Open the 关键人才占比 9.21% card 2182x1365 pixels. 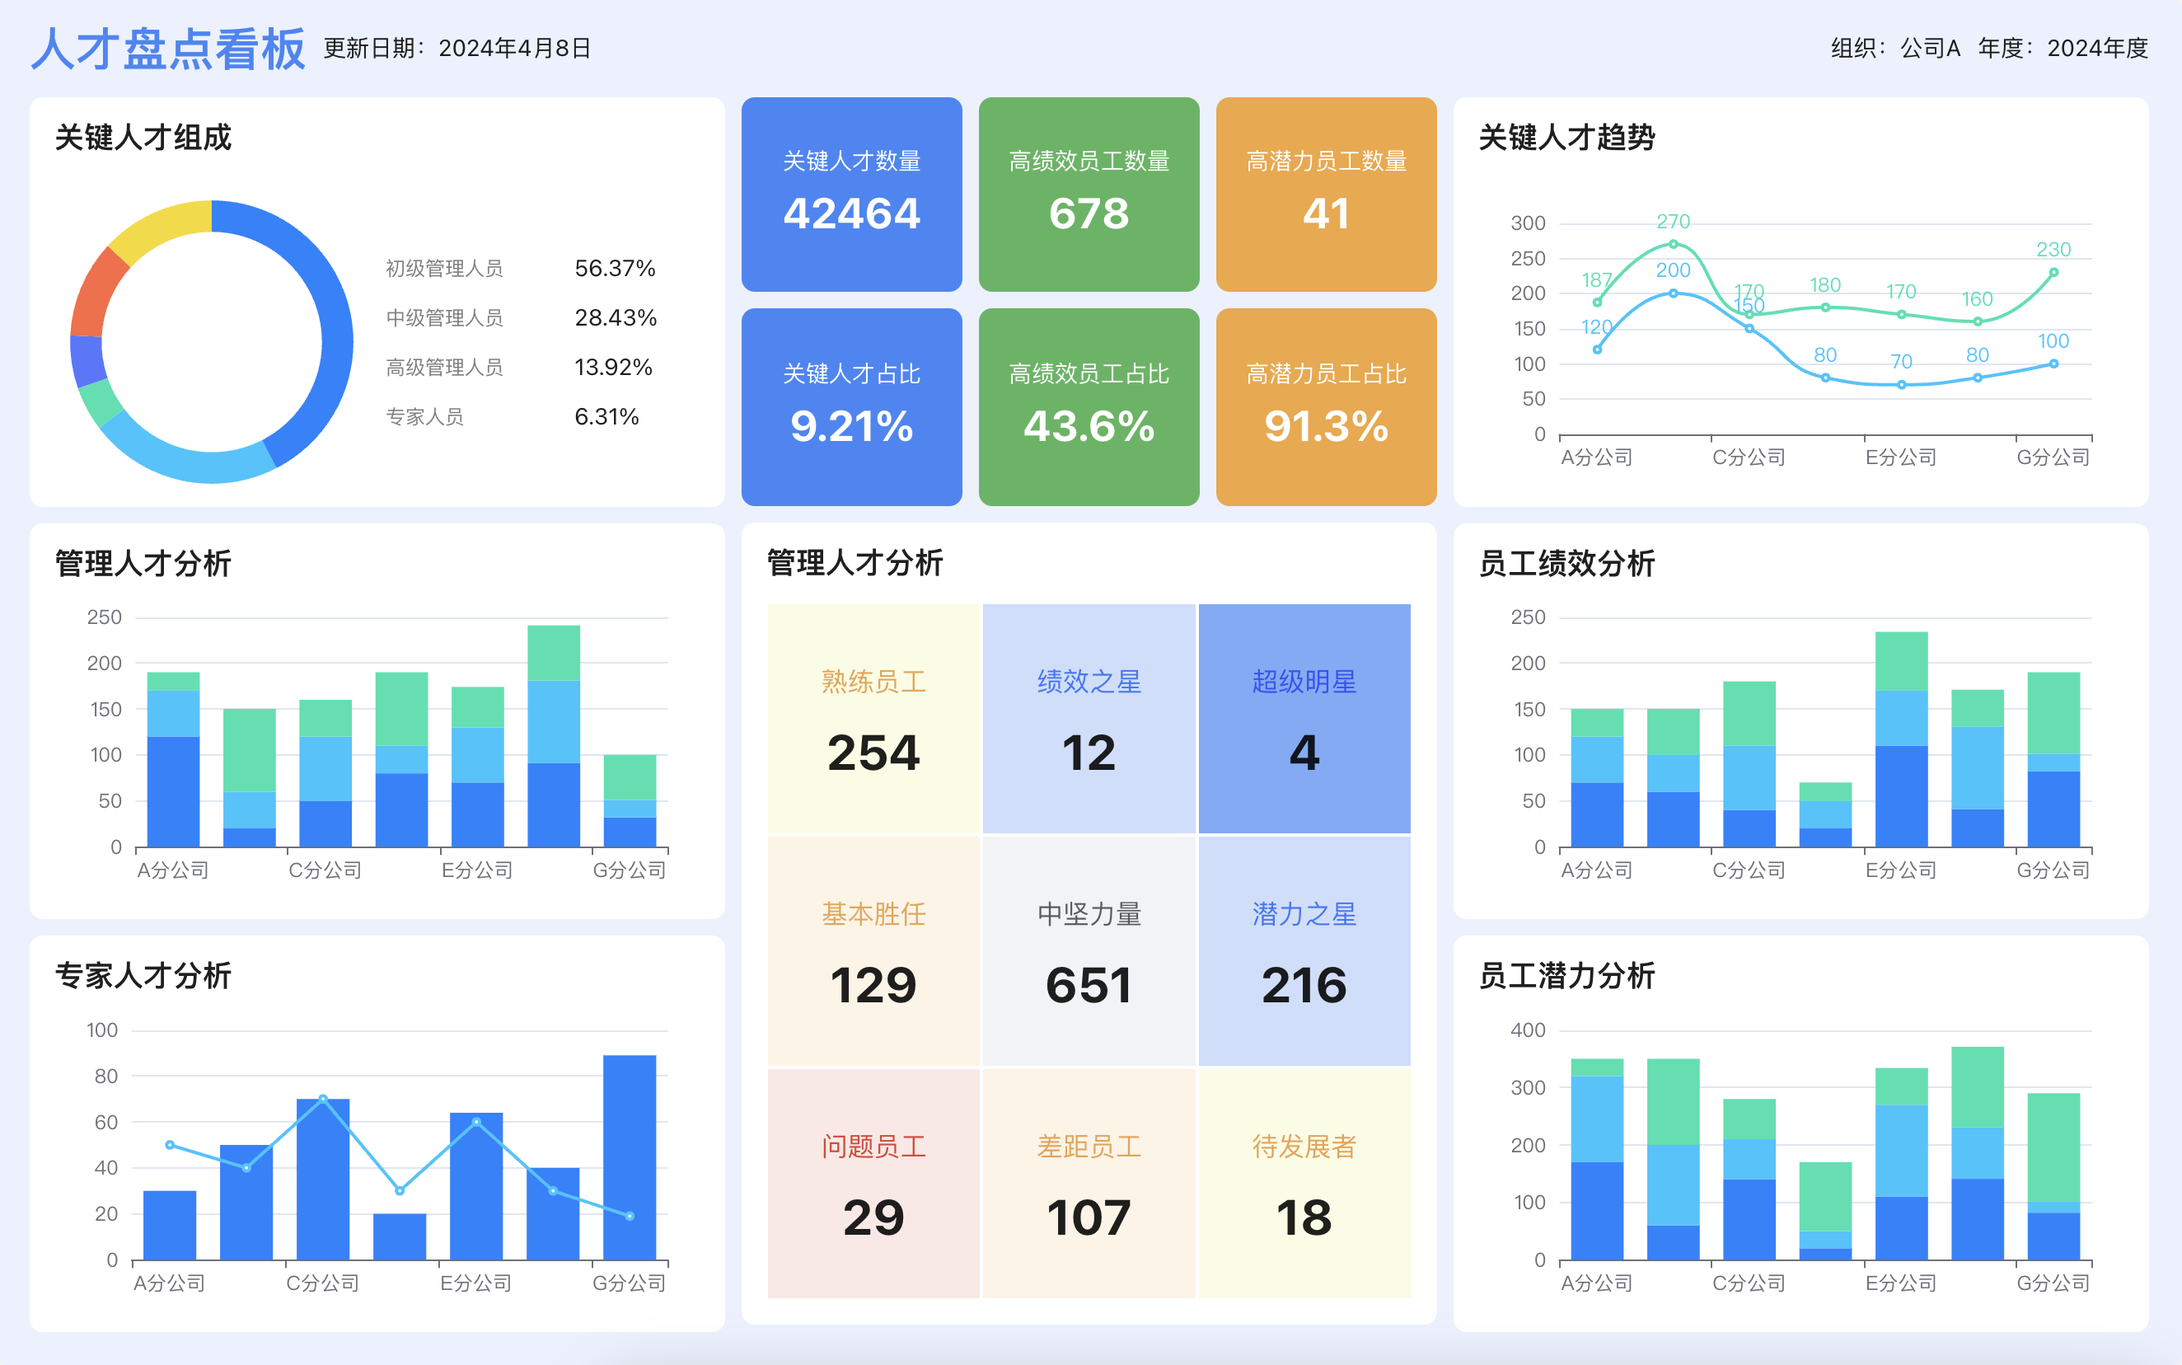point(851,406)
